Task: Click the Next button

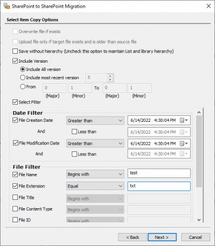Action: click(162, 237)
